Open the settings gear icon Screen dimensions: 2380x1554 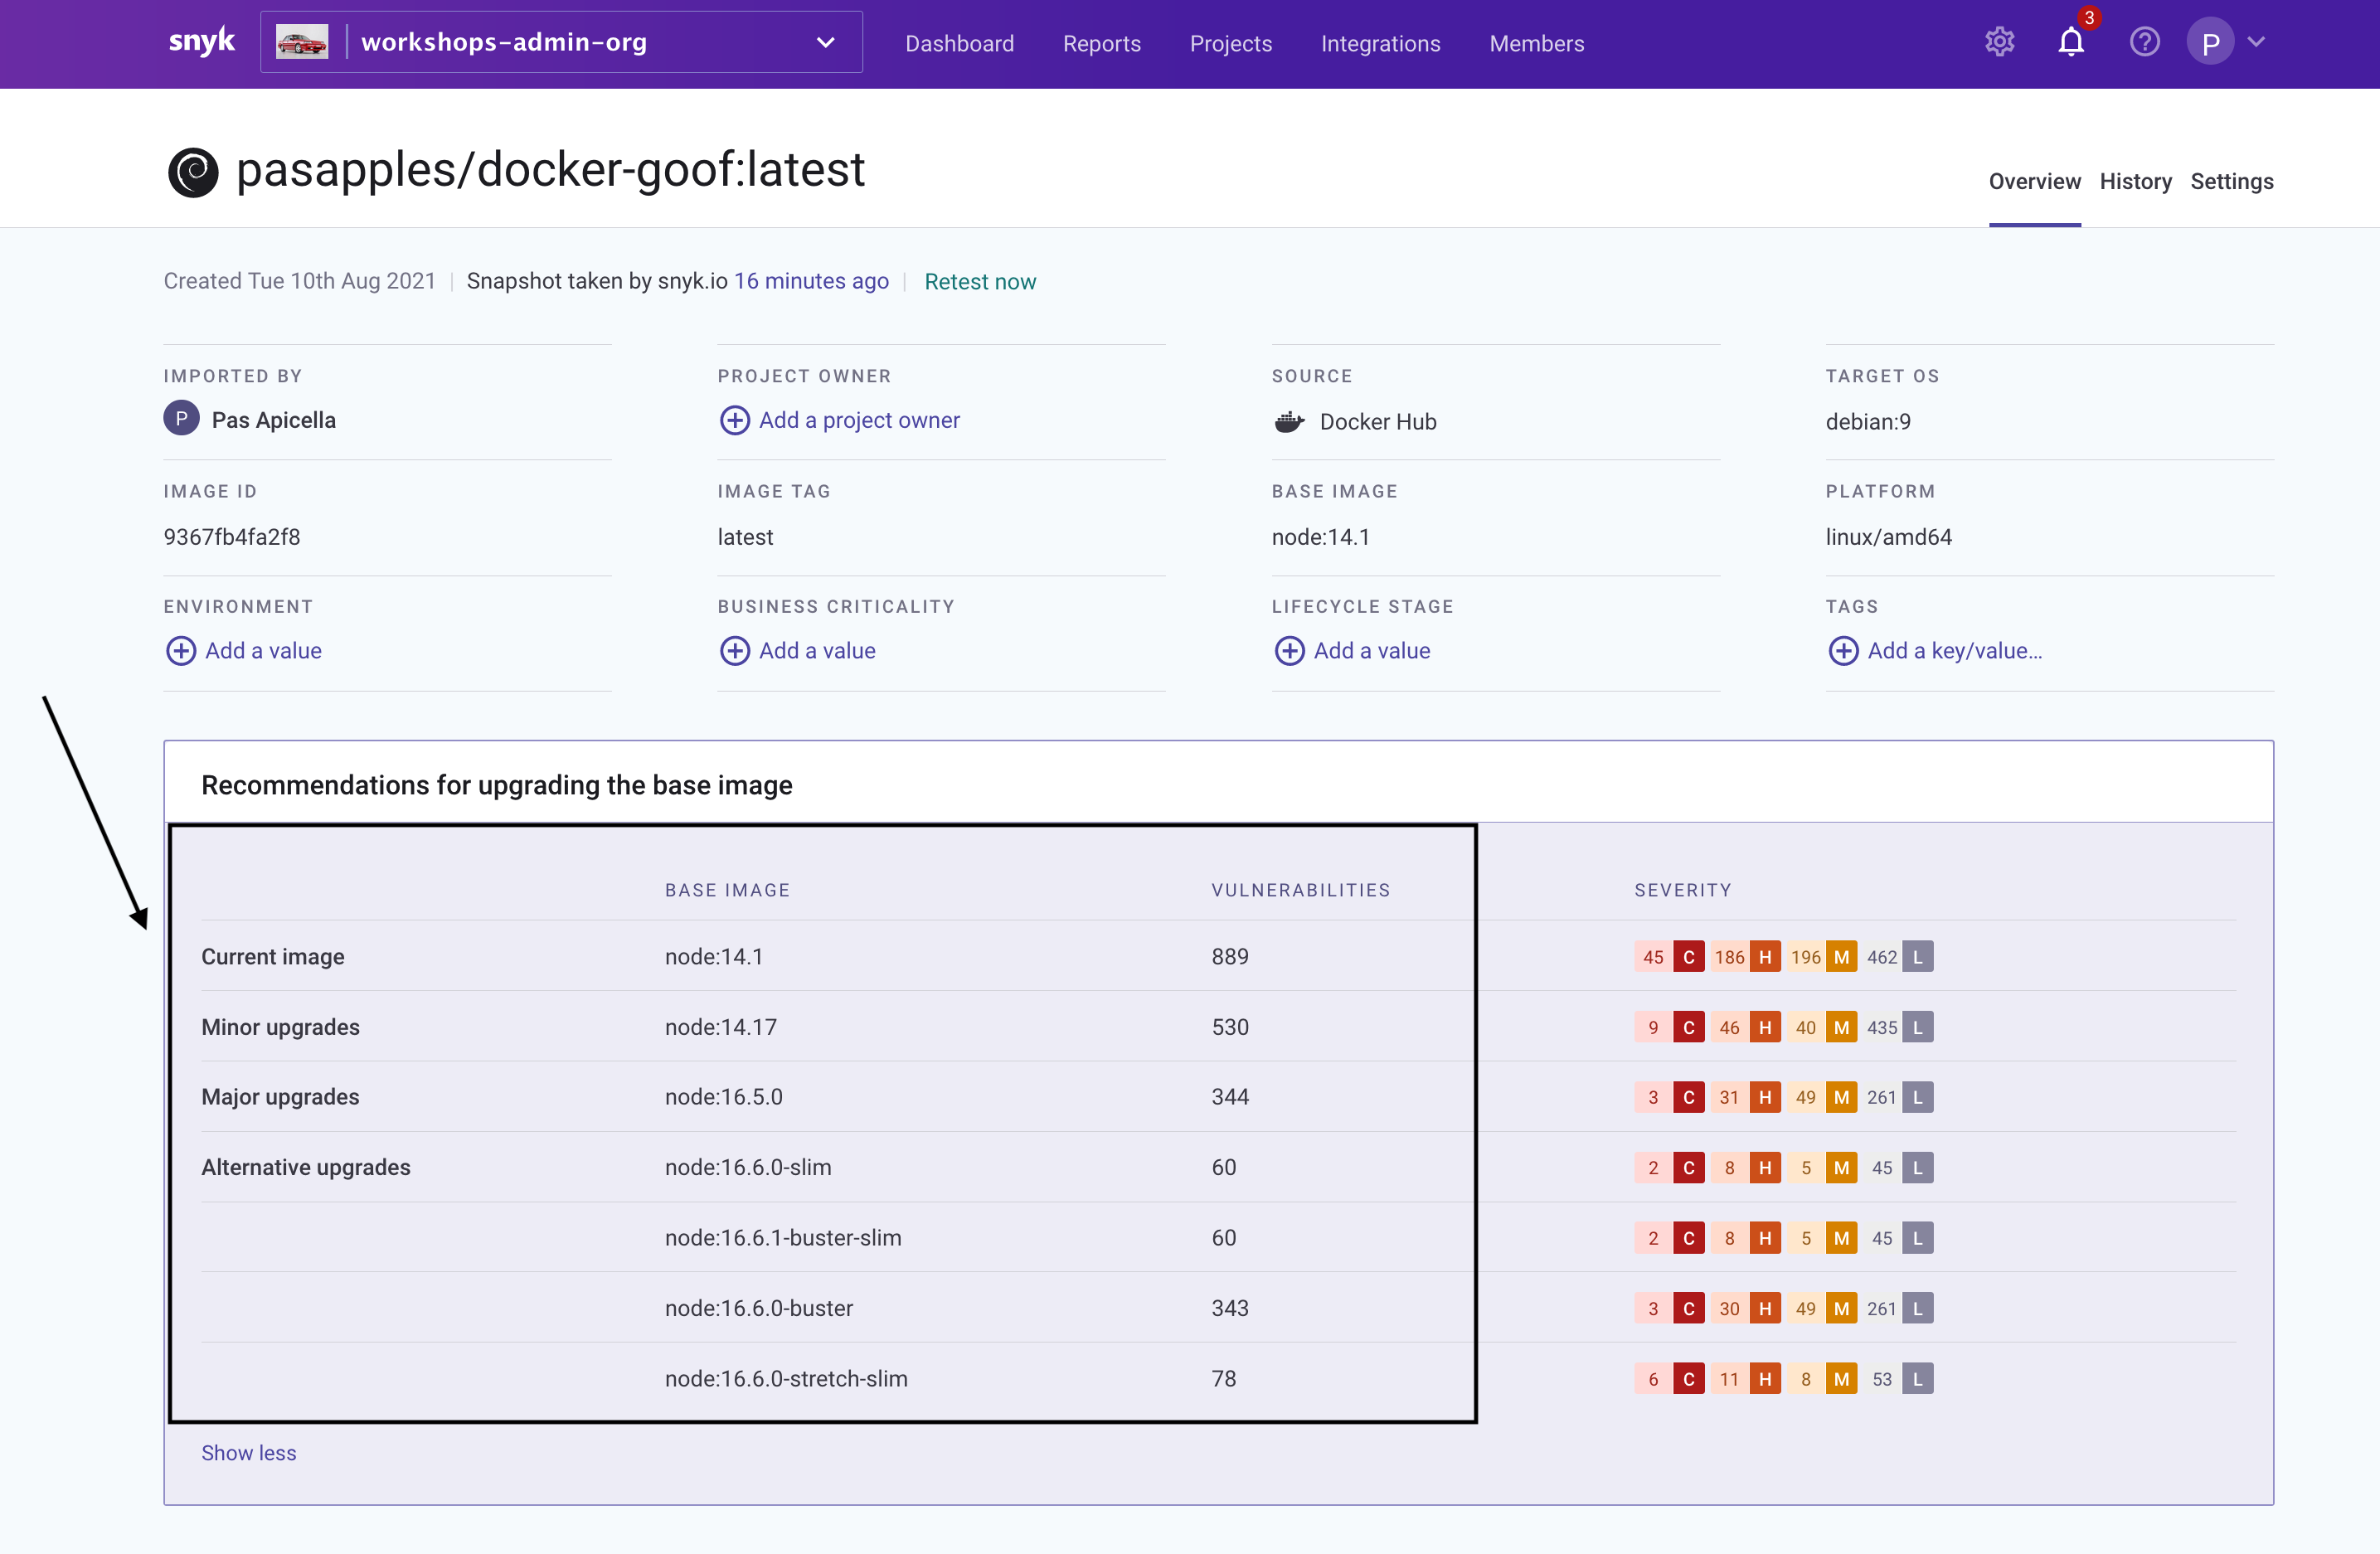pos(1999,42)
